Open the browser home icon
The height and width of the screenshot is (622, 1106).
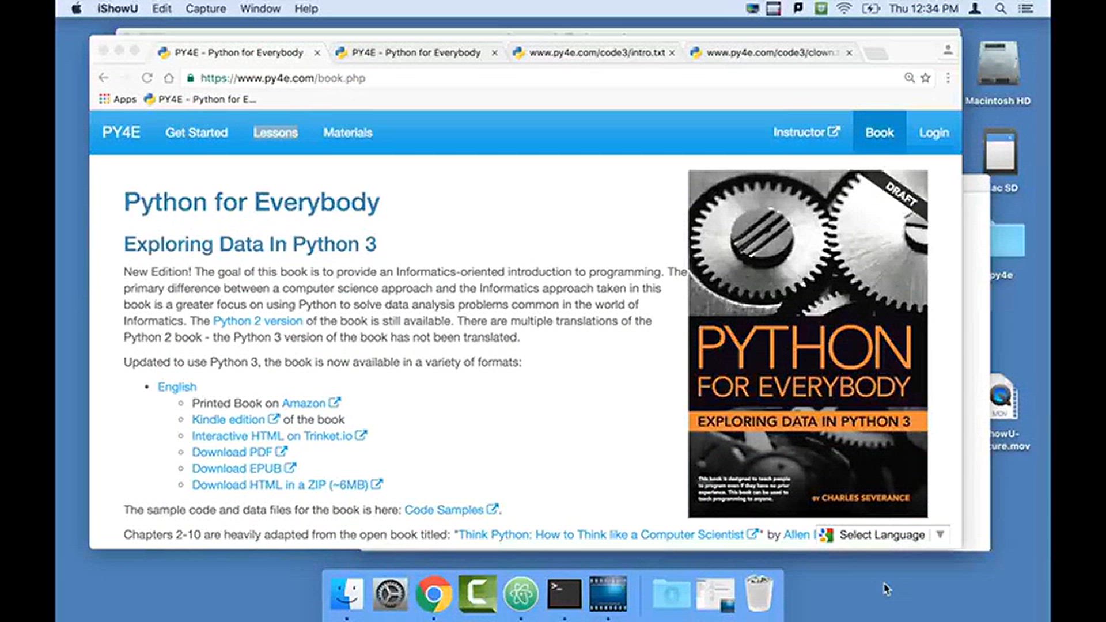coord(168,78)
